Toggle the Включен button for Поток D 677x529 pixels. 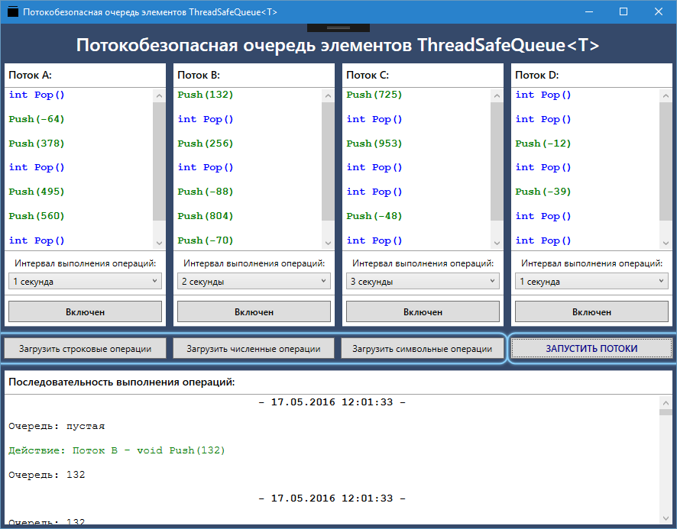pyautogui.click(x=591, y=311)
